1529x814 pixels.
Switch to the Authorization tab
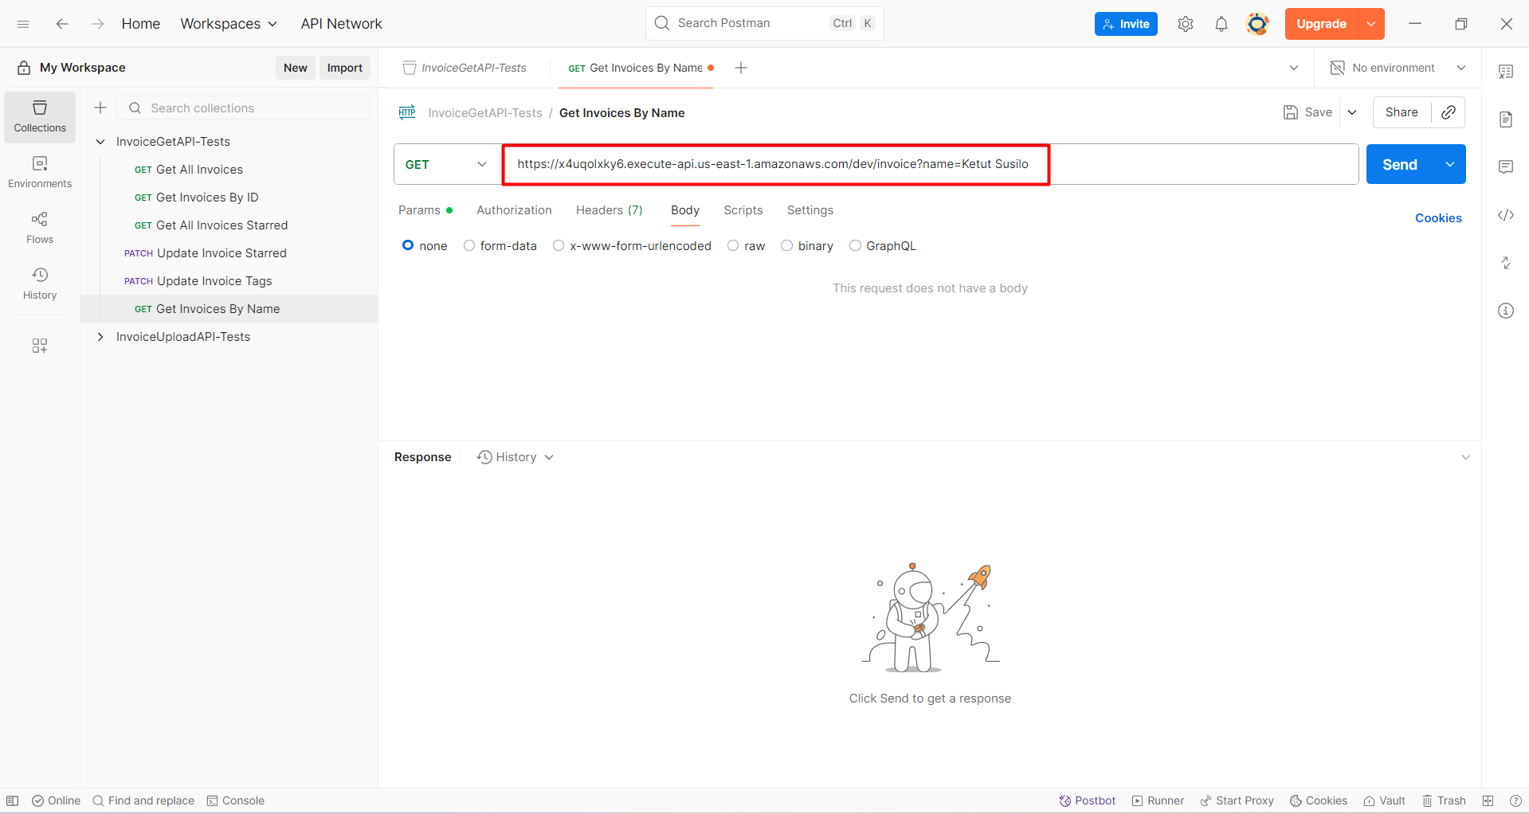coord(514,210)
